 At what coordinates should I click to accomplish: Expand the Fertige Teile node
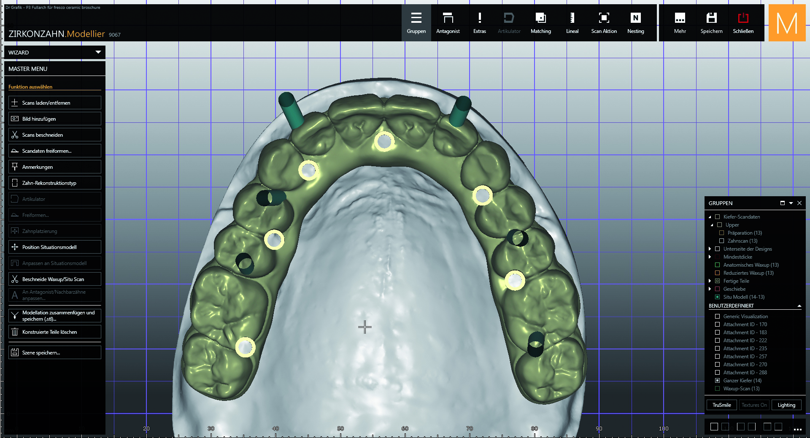point(710,281)
